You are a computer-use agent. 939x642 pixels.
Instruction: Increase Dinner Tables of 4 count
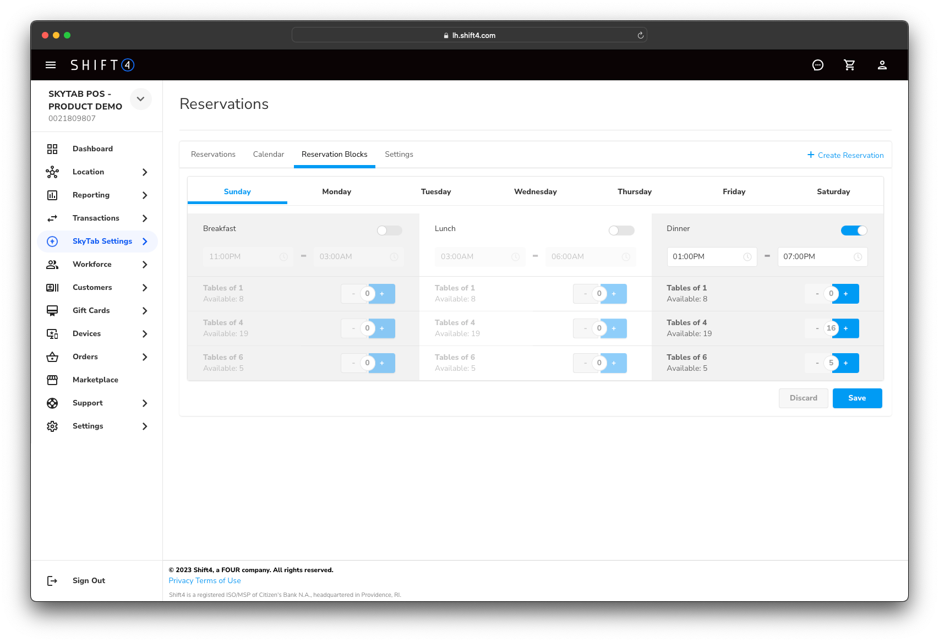[847, 328]
